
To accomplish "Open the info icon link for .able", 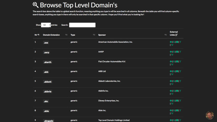I will click(171, 110).
